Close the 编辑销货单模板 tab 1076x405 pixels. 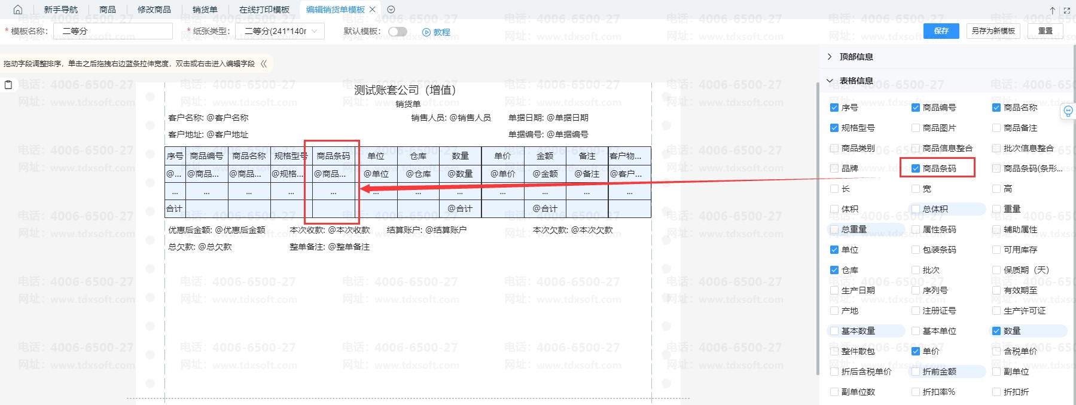[x=373, y=10]
